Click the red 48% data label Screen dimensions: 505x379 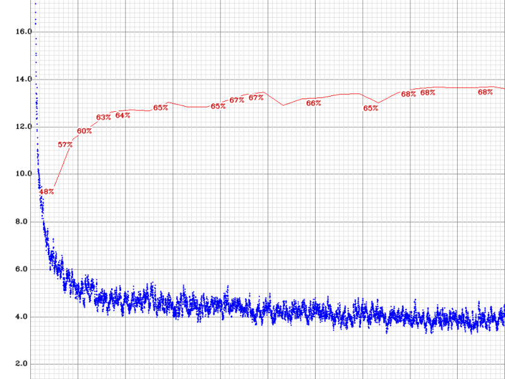(x=46, y=191)
